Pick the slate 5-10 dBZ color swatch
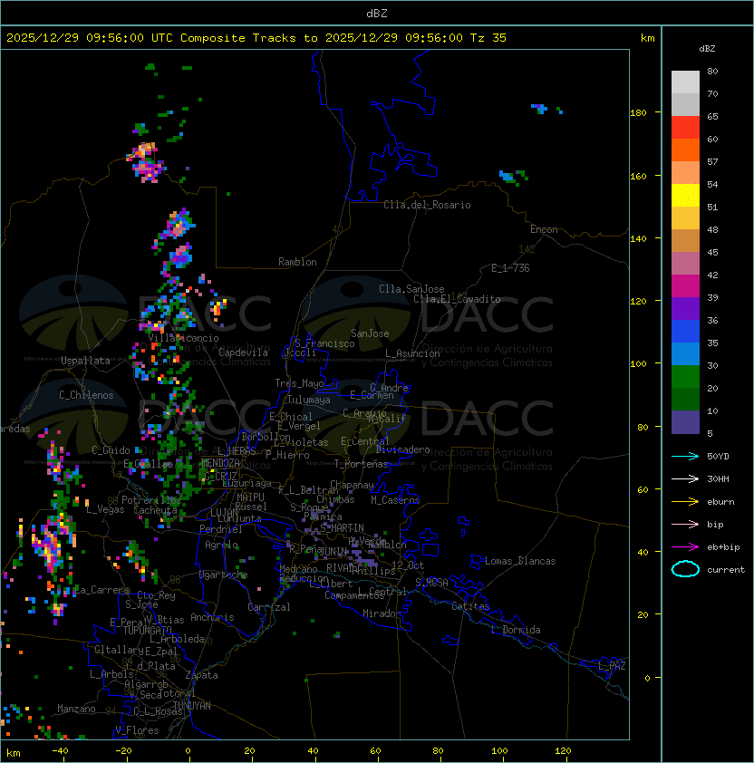Image resolution: width=754 pixels, height=763 pixels. pos(685,422)
